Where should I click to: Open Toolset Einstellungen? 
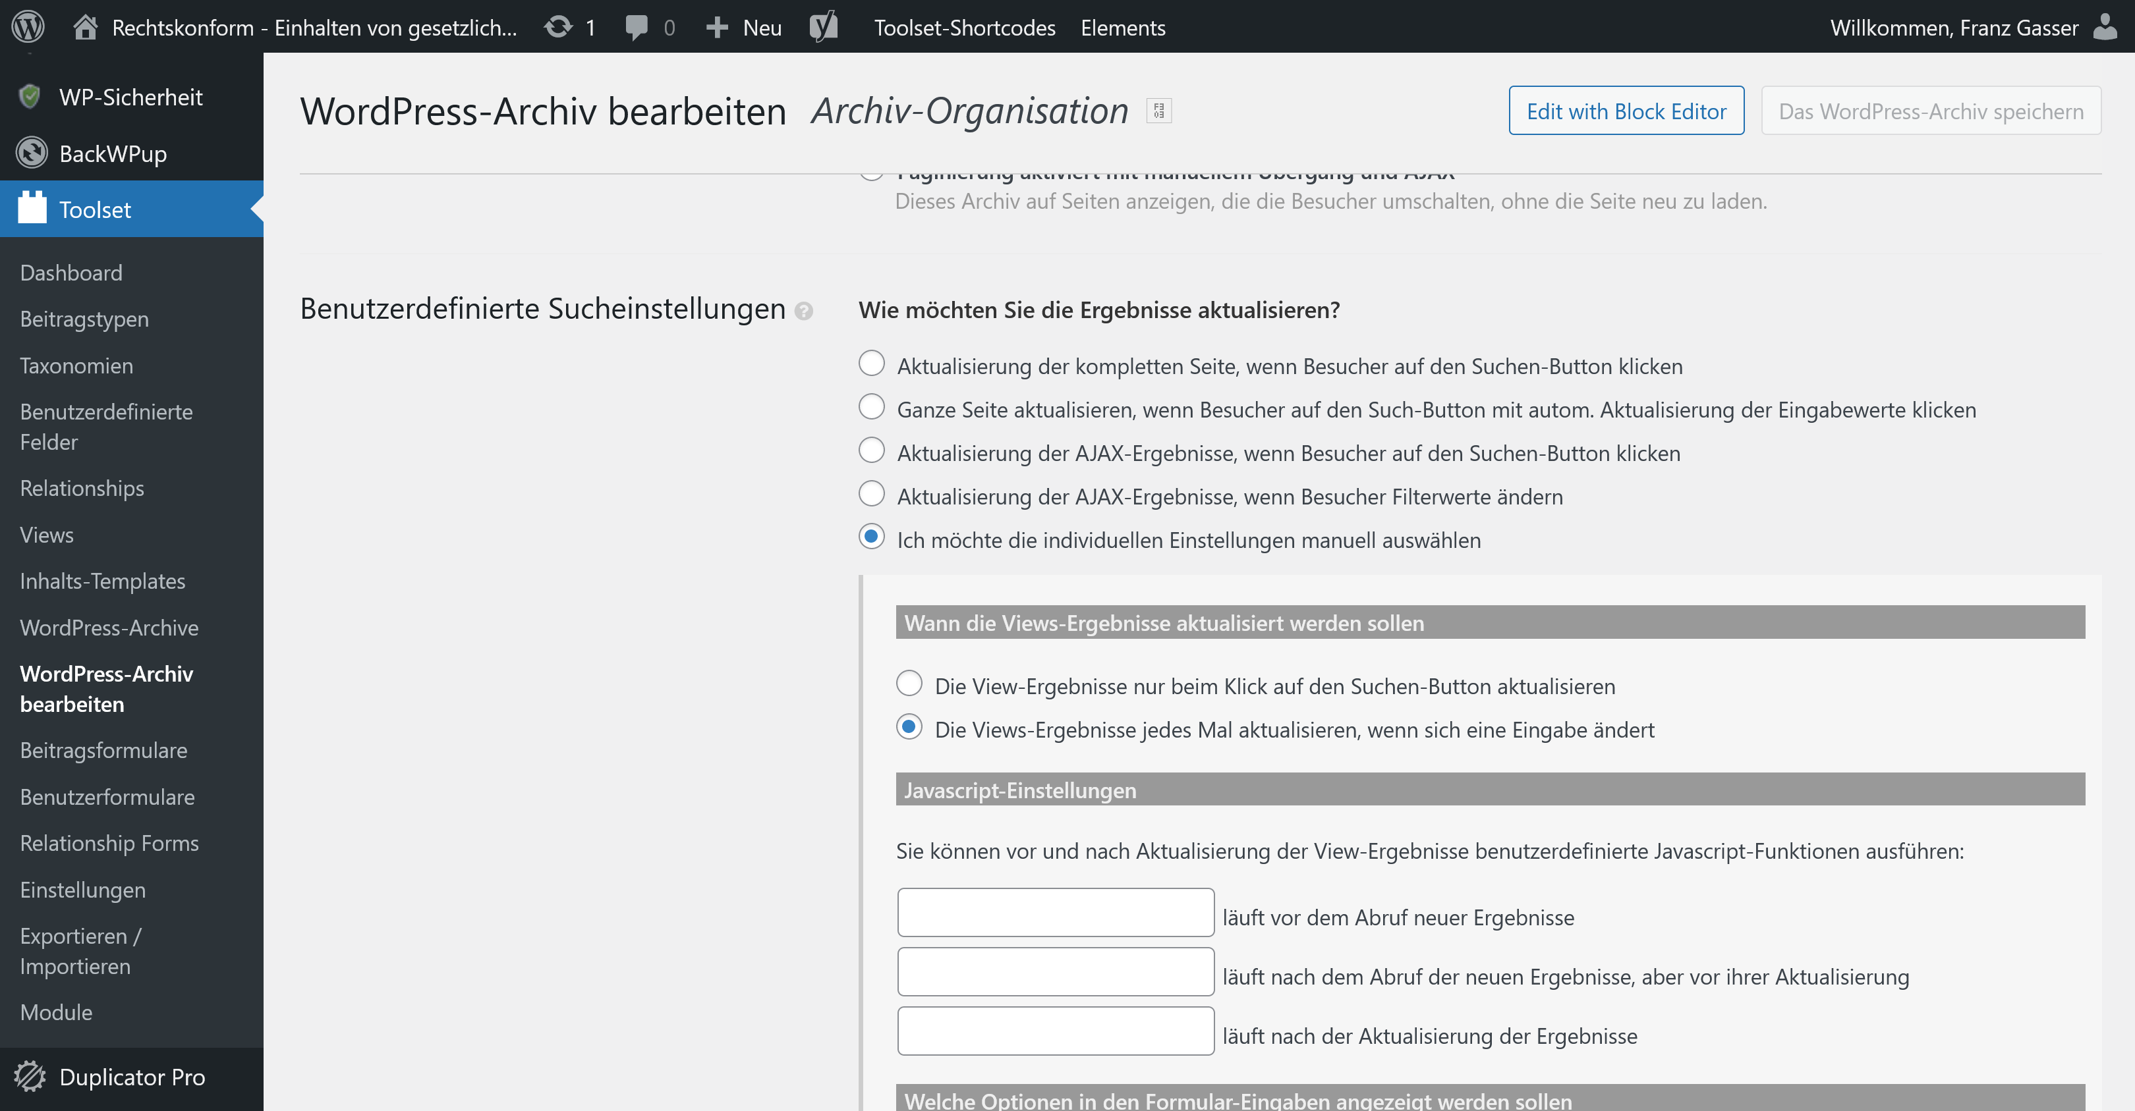click(x=83, y=889)
